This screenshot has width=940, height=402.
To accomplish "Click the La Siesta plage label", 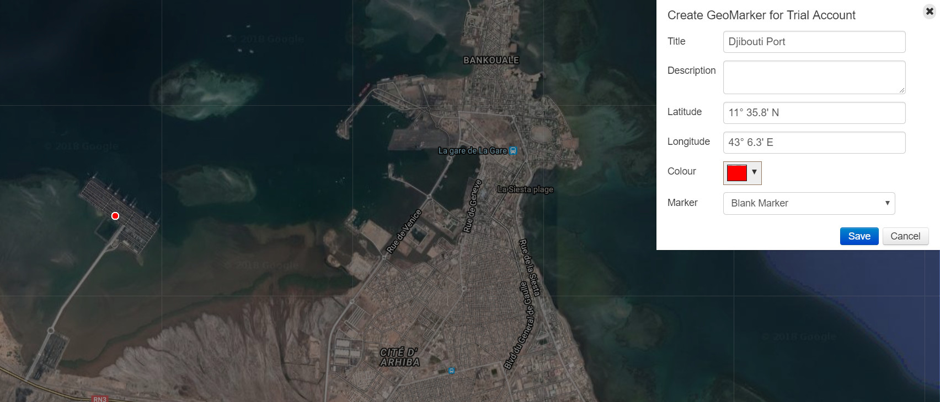I will (525, 189).
